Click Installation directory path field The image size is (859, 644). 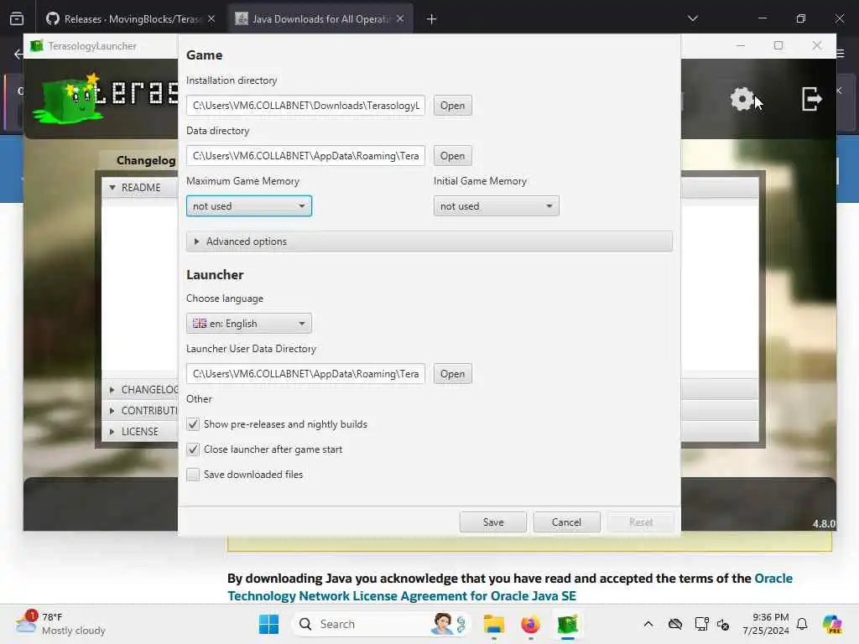tap(305, 106)
